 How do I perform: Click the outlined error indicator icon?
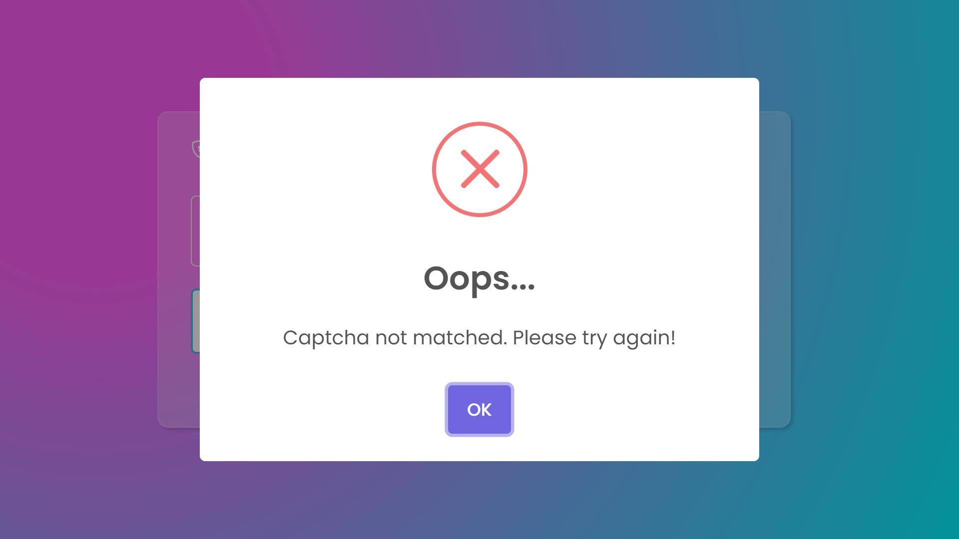[479, 170]
